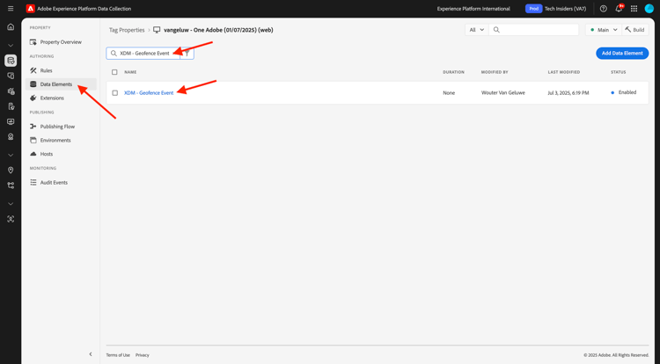Open notifications bell icon
Image resolution: width=660 pixels, height=364 pixels.
[619, 9]
